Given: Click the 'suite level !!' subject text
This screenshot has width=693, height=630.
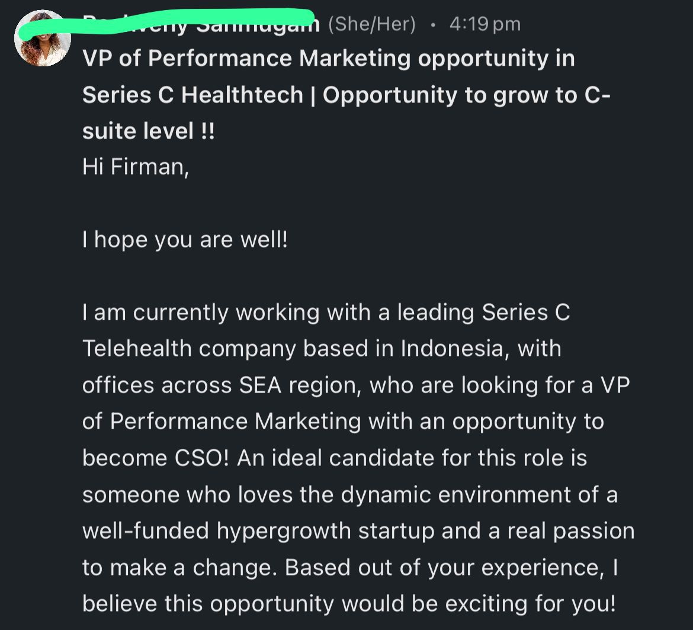Looking at the screenshot, I should pos(149,131).
